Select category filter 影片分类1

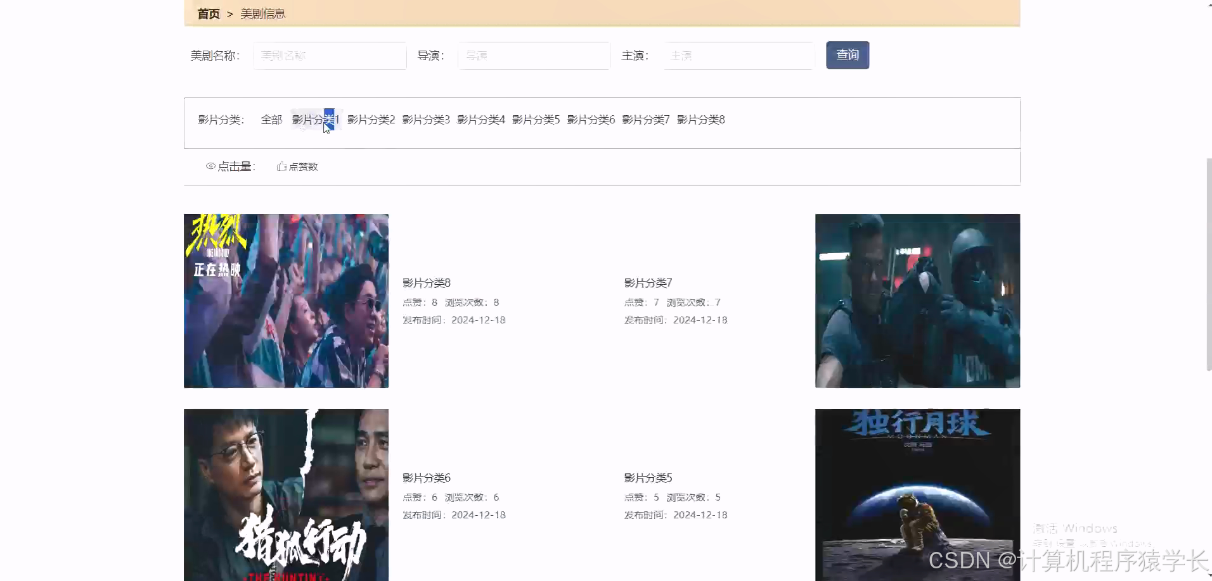pyautogui.click(x=315, y=119)
